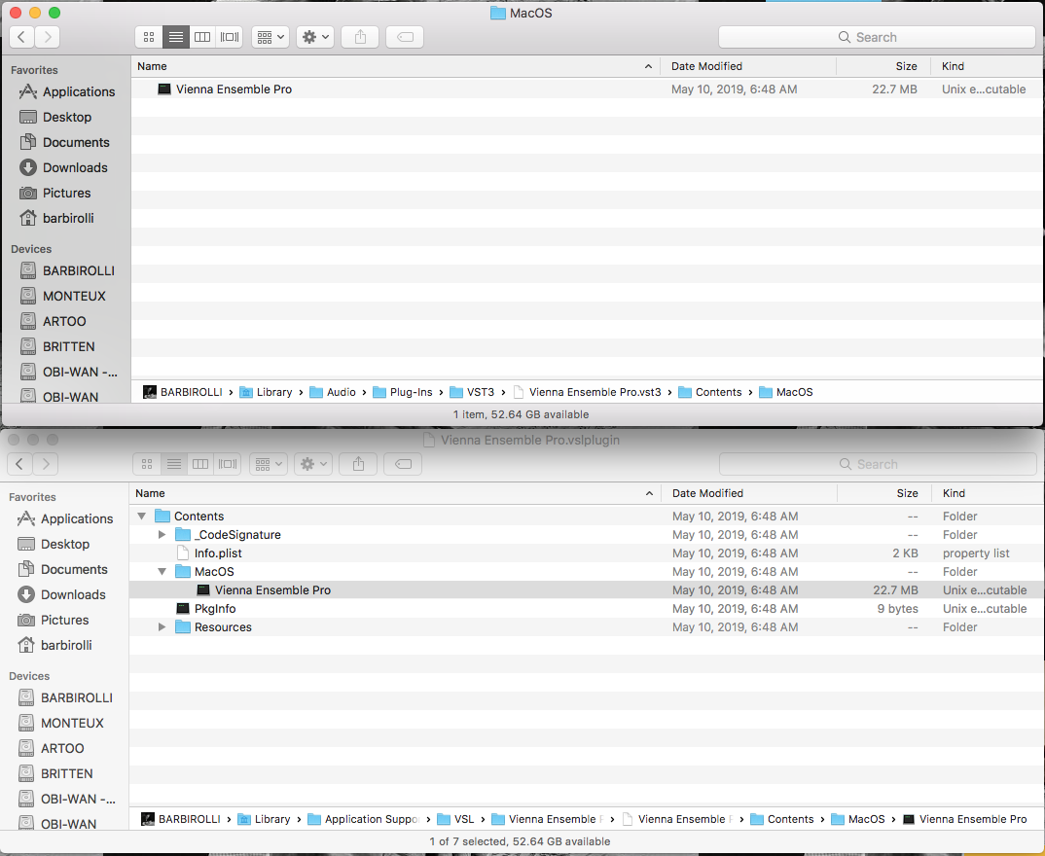Select BRITTEN drive in top window sidebar
This screenshot has height=856, width=1045.
pos(57,347)
